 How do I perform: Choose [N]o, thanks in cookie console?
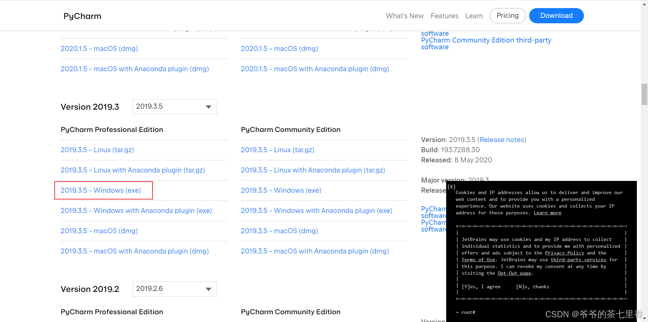533,287
